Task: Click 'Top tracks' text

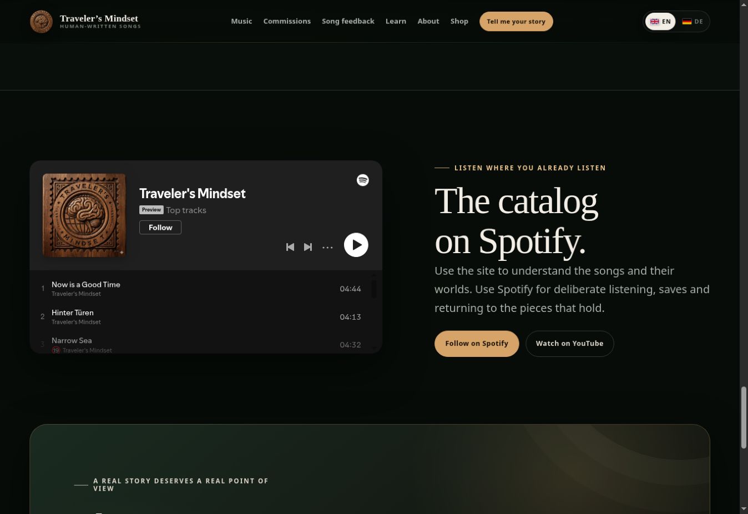Action: [x=186, y=210]
